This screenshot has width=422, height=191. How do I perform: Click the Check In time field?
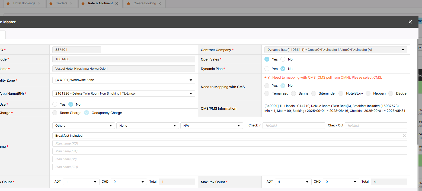293,126
